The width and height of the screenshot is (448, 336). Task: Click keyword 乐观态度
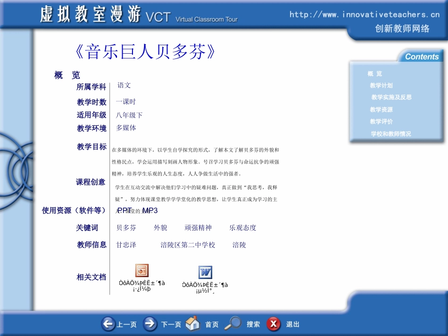point(242,228)
